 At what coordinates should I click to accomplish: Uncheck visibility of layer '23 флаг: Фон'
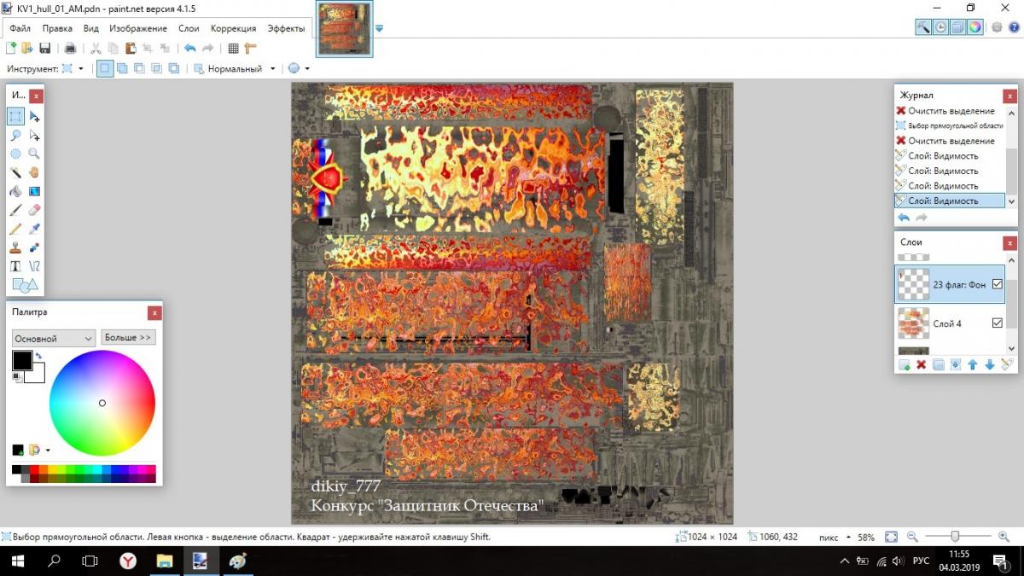coord(997,284)
